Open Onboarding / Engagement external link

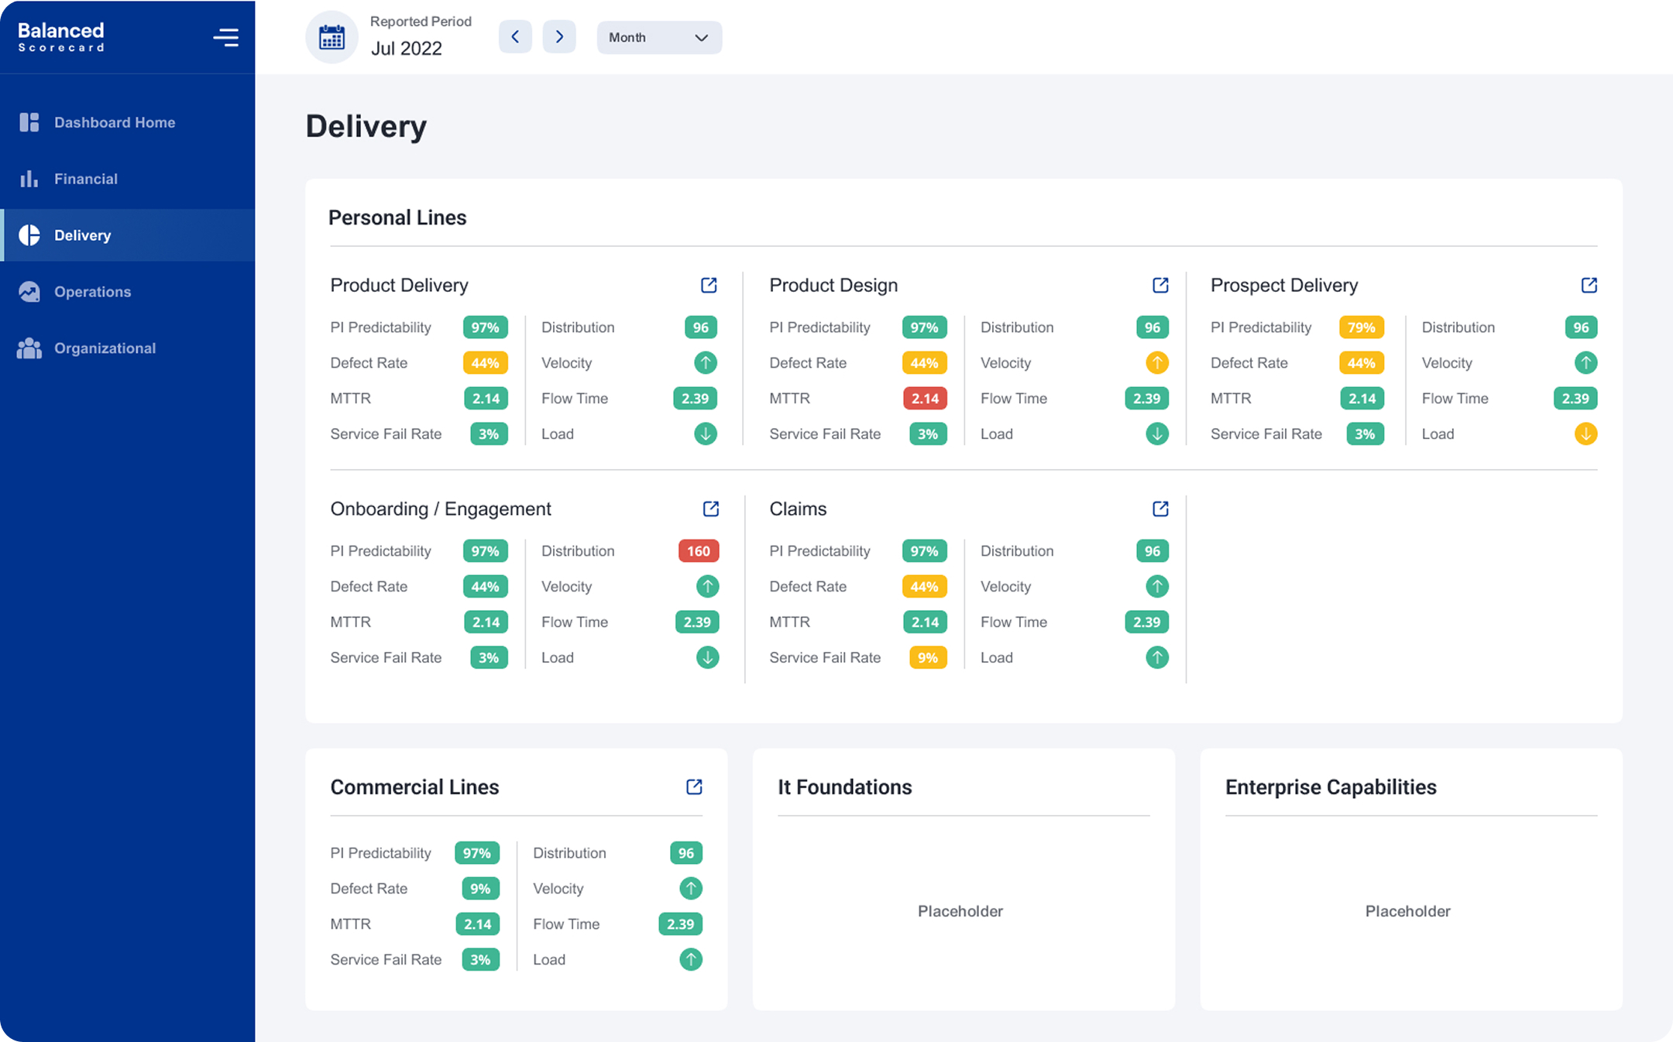tap(710, 509)
